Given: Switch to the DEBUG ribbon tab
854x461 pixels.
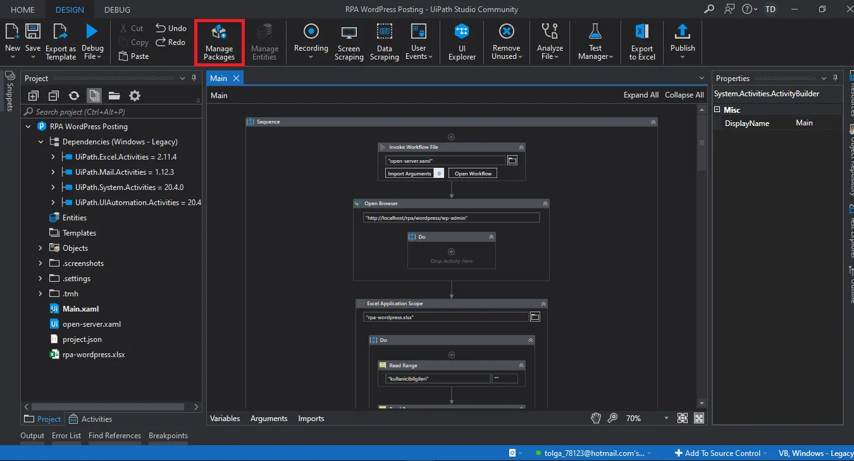Looking at the screenshot, I should 117,9.
